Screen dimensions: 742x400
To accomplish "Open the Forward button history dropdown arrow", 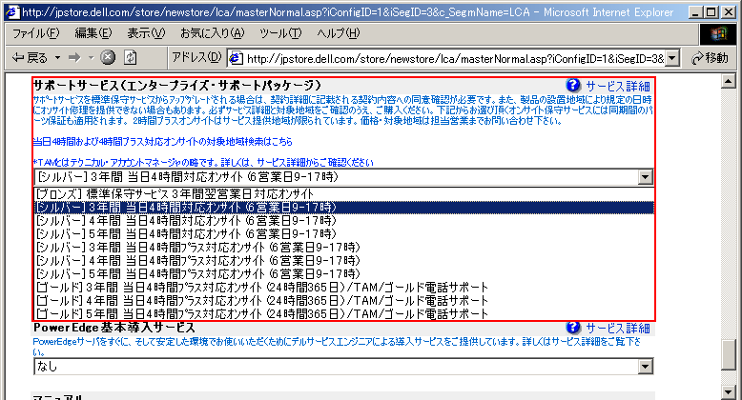I will tap(91, 58).
